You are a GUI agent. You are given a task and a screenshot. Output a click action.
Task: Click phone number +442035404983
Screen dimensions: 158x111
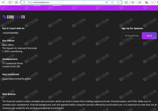coord(10,33)
